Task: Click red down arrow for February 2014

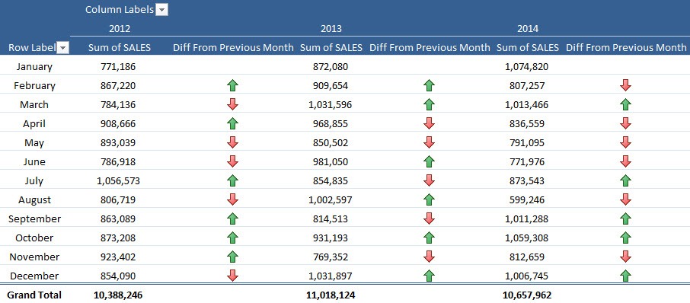Action: point(625,85)
